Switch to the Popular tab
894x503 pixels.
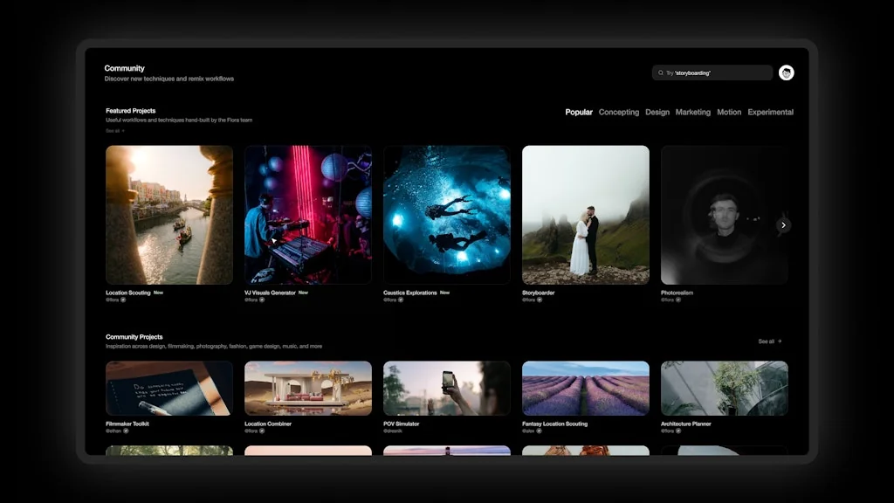(x=578, y=112)
